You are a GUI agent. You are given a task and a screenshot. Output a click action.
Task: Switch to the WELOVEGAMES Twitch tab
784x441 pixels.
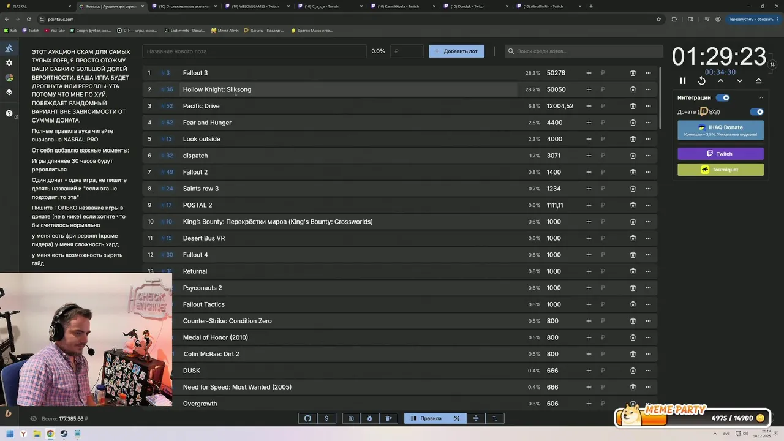coord(257,6)
